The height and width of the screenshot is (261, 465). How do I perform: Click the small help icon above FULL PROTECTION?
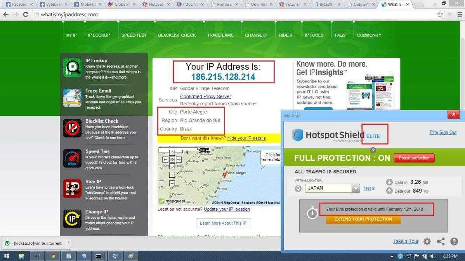pos(373,150)
